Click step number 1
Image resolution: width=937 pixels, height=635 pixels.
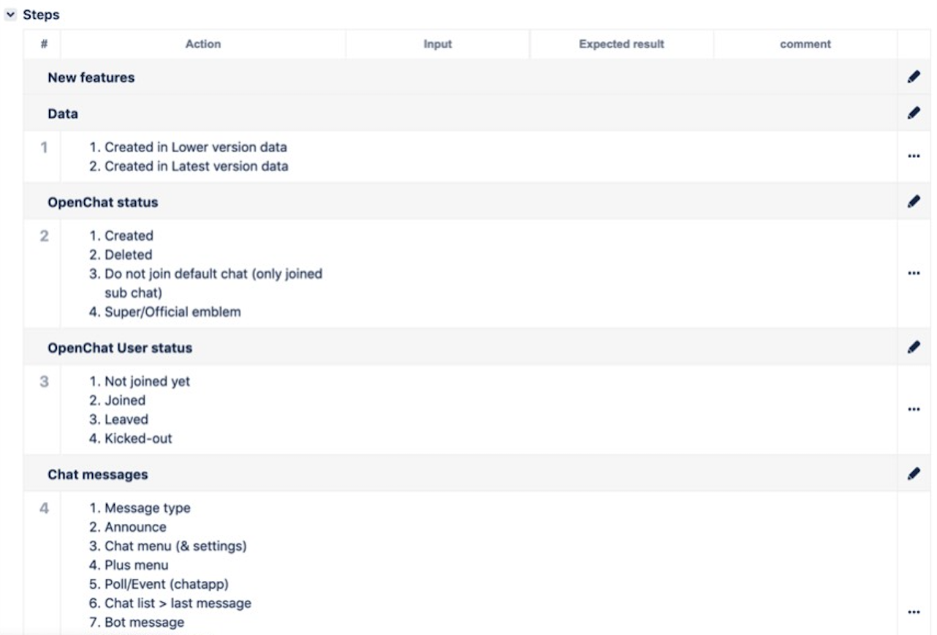point(44,148)
